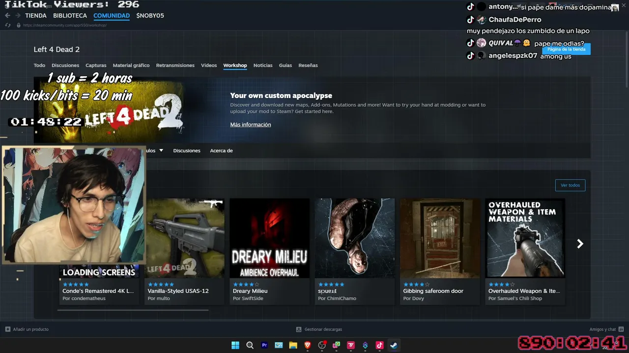629x353 pixels.
Task: Open Gestionar descargas
Action: pyautogui.click(x=323, y=329)
